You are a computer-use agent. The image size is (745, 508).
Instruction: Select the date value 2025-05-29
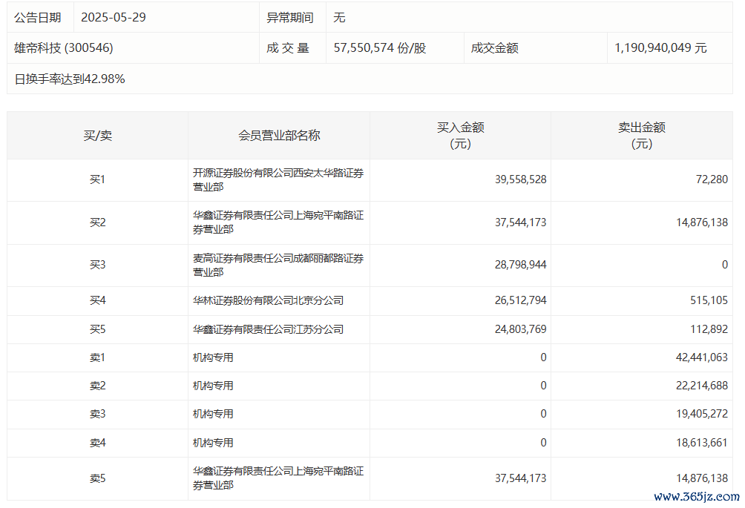[x=114, y=18]
